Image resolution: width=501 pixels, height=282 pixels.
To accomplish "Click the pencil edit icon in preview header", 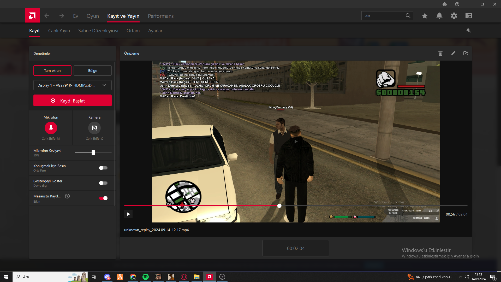I will pos(453,53).
